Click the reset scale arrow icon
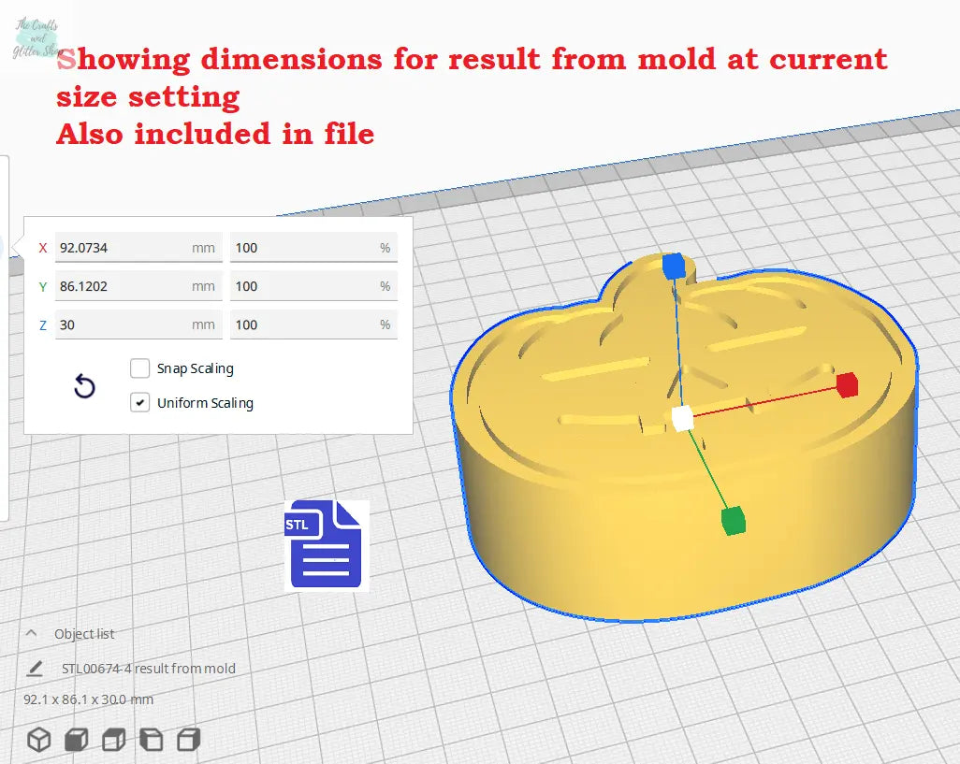Viewport: 960px width, 764px height. [x=84, y=386]
